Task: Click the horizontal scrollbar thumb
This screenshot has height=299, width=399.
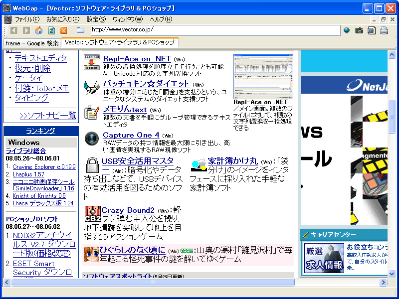Action: tap(153, 282)
